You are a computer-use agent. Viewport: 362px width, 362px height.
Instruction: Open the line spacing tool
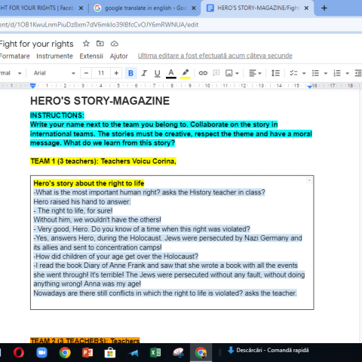point(275,73)
